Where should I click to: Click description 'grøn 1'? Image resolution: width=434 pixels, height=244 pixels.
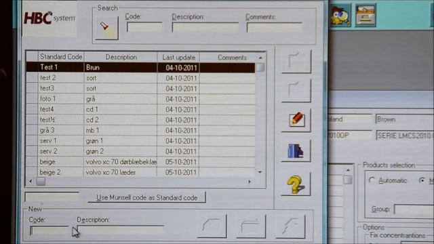point(94,141)
